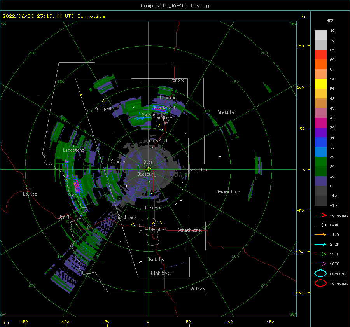Click the Innisfail town label
The height and width of the screenshot is (327, 350).
(x=157, y=141)
